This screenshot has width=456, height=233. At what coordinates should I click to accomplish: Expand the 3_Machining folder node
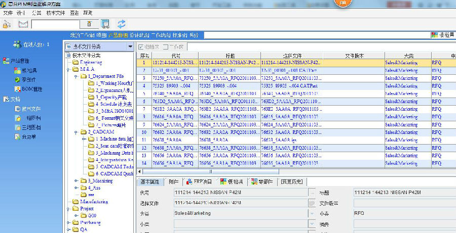(x=77, y=180)
